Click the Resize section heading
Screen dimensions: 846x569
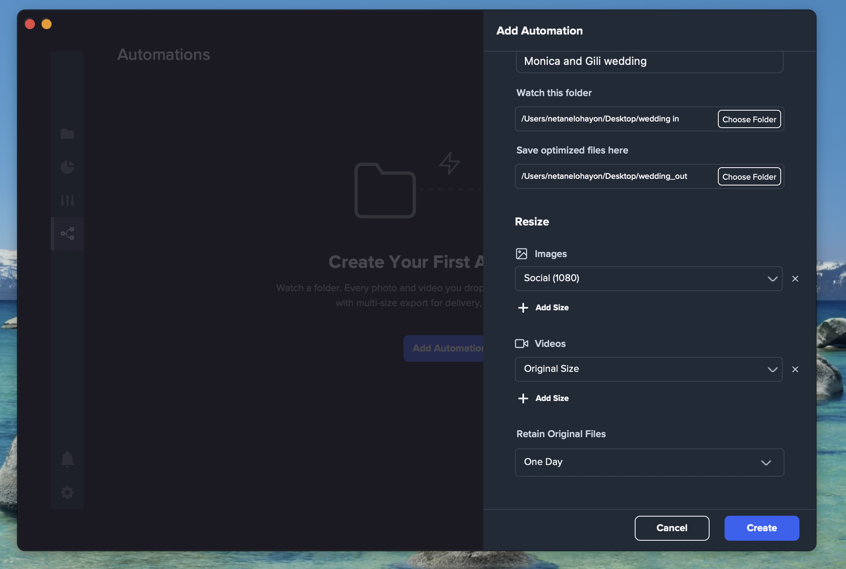point(532,222)
